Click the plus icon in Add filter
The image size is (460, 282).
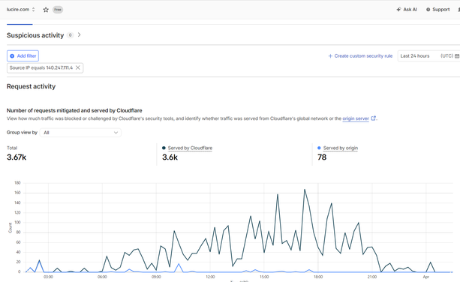tap(12, 56)
